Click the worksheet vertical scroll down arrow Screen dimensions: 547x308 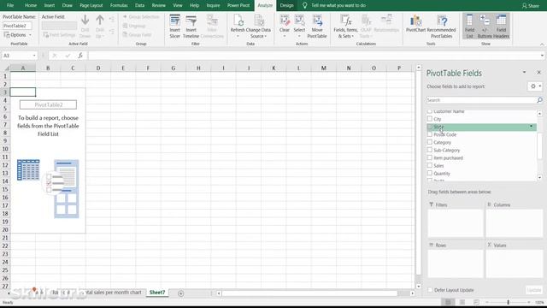419,286
